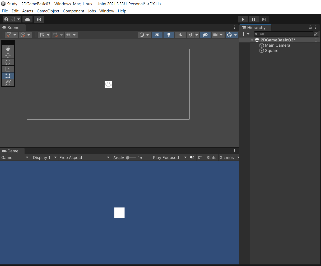Image resolution: width=321 pixels, height=266 pixels.
Task: Click the Step frame button
Action: click(x=264, y=19)
